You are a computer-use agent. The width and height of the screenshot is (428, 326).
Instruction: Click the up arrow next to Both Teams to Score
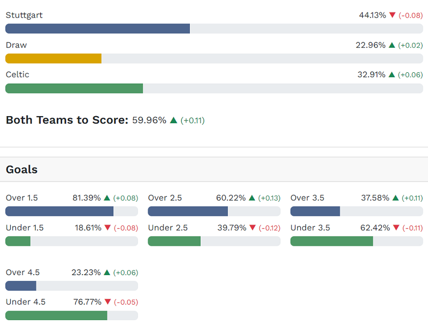coord(173,120)
